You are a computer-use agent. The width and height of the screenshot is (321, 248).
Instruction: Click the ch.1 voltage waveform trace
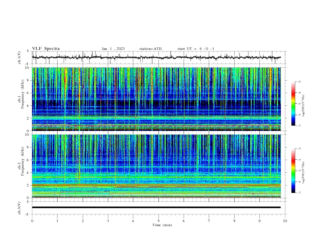click(156, 58)
